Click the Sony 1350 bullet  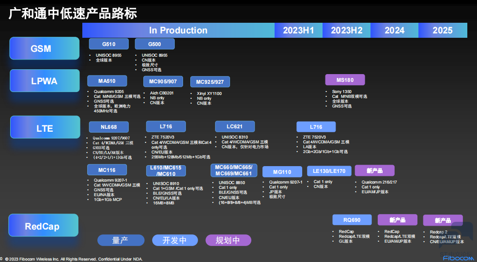(x=342, y=92)
